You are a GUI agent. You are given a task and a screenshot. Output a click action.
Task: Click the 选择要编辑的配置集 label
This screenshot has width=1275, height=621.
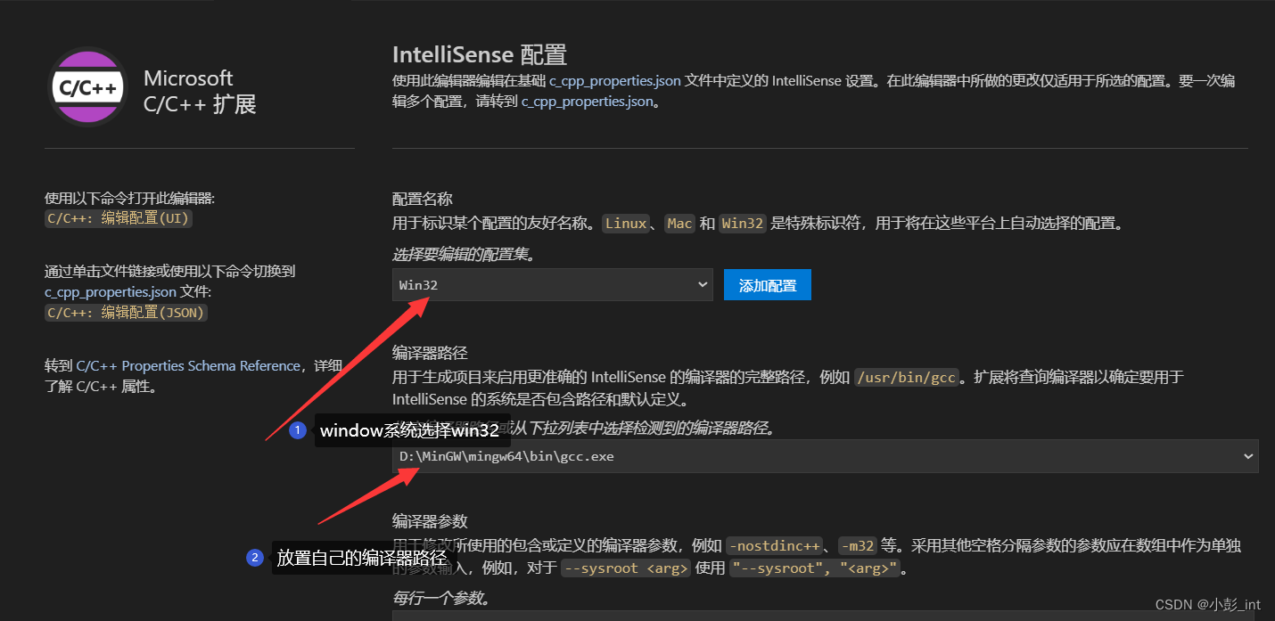point(463,255)
